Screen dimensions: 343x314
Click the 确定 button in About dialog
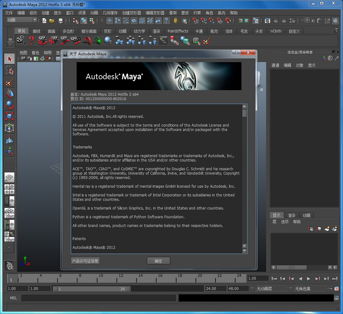click(159, 261)
